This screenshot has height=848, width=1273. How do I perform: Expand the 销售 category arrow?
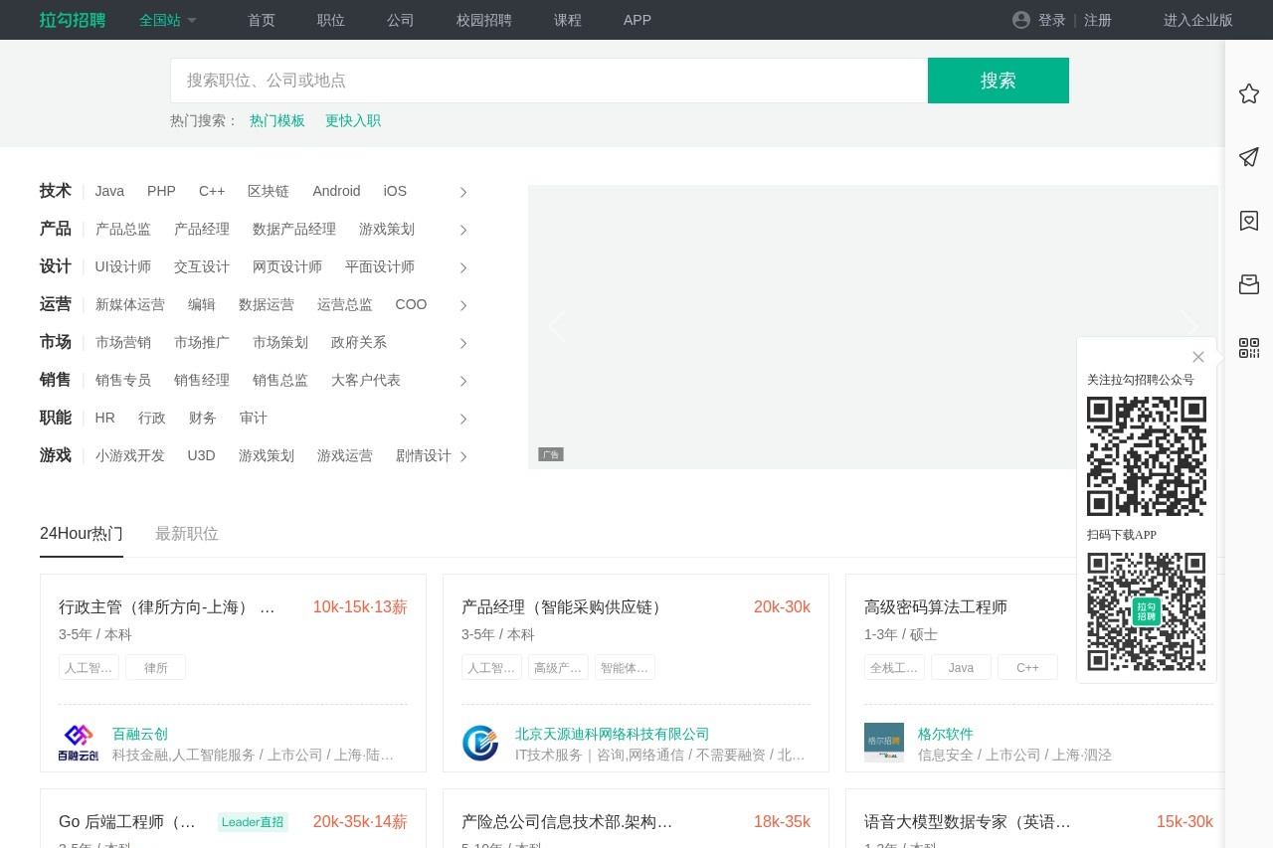(463, 381)
